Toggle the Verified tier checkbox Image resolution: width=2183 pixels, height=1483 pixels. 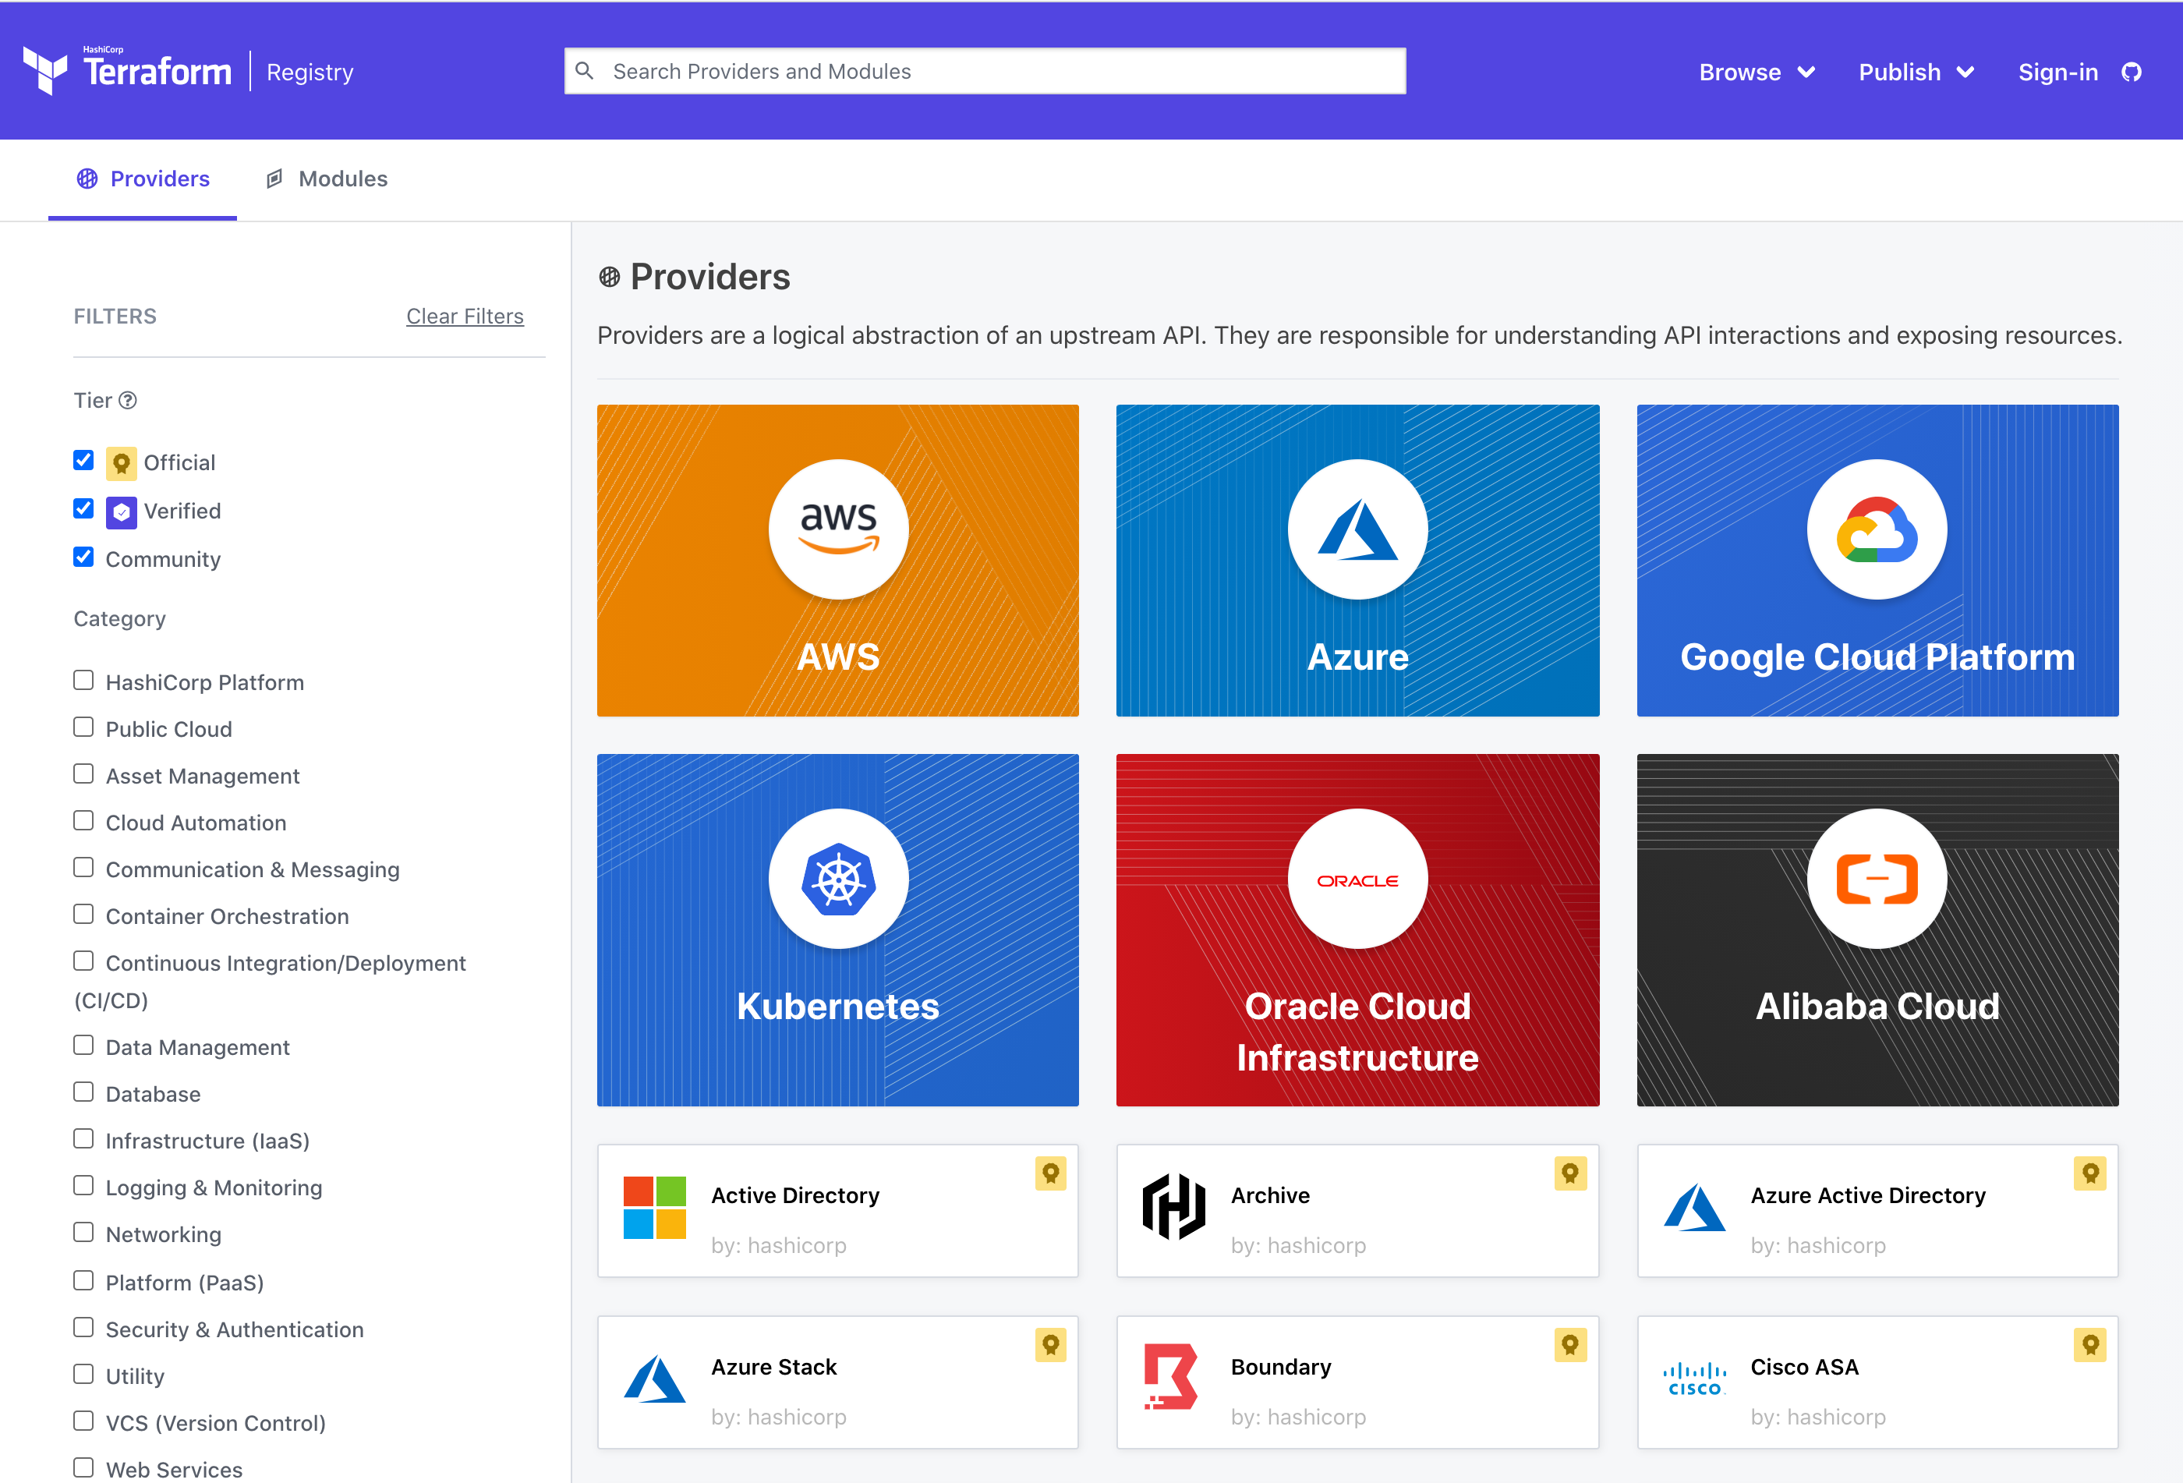coord(84,510)
